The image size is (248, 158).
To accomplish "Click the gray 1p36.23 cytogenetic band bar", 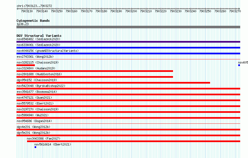I will [x=128, y=27].
